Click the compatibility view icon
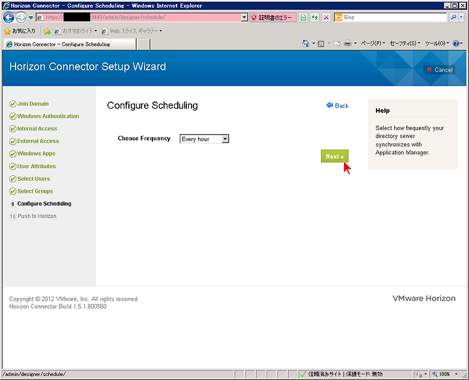Screen dimensions: 469x380 click(304, 18)
